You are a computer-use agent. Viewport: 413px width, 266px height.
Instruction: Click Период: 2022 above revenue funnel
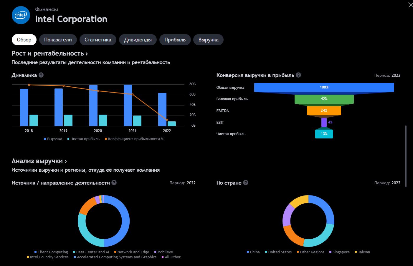pyautogui.click(x=387, y=75)
